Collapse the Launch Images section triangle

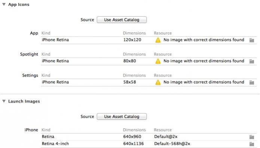pyautogui.click(x=4, y=101)
